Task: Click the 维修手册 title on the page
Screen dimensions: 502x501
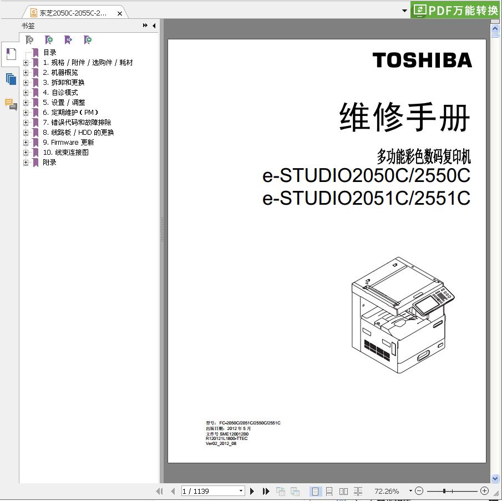Action: coord(405,117)
